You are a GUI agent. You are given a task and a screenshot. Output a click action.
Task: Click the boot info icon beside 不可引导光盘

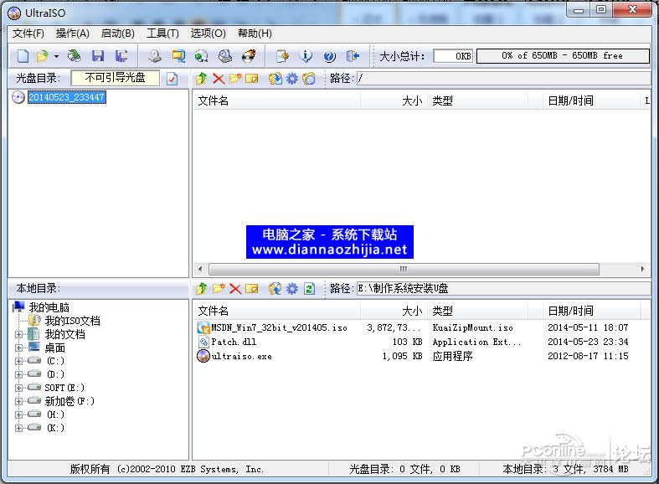172,79
